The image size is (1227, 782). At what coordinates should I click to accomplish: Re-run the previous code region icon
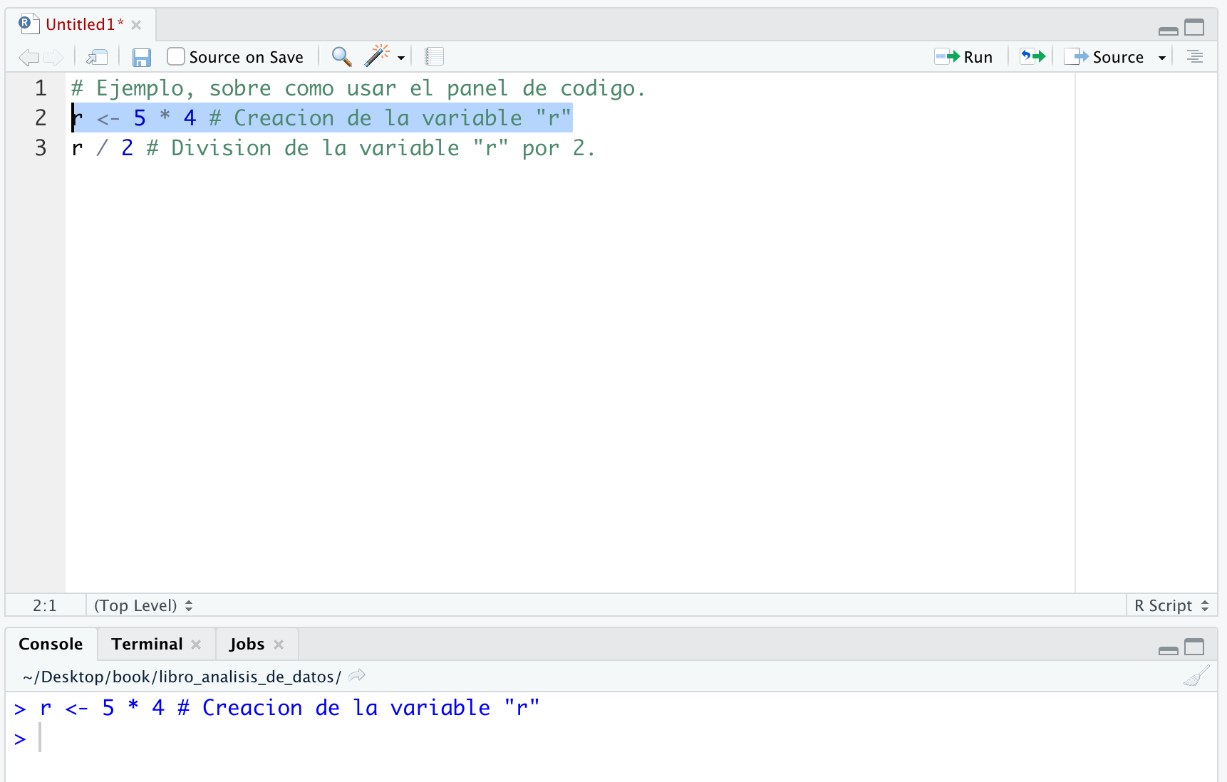pos(1031,56)
